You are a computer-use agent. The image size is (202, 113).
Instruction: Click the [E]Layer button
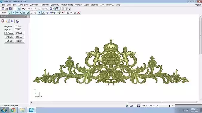[x=9, y=41]
